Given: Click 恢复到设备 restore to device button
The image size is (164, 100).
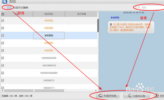Looking at the screenshot, I should [137, 96].
